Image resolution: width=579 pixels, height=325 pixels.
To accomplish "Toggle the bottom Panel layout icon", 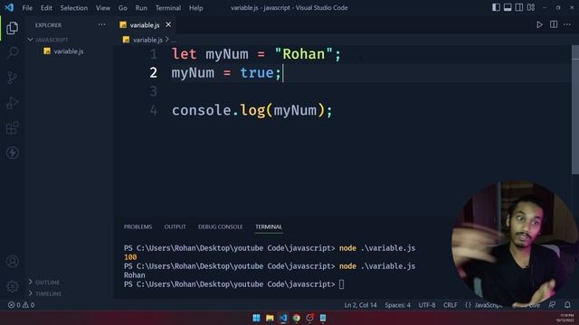I will pos(508,7).
